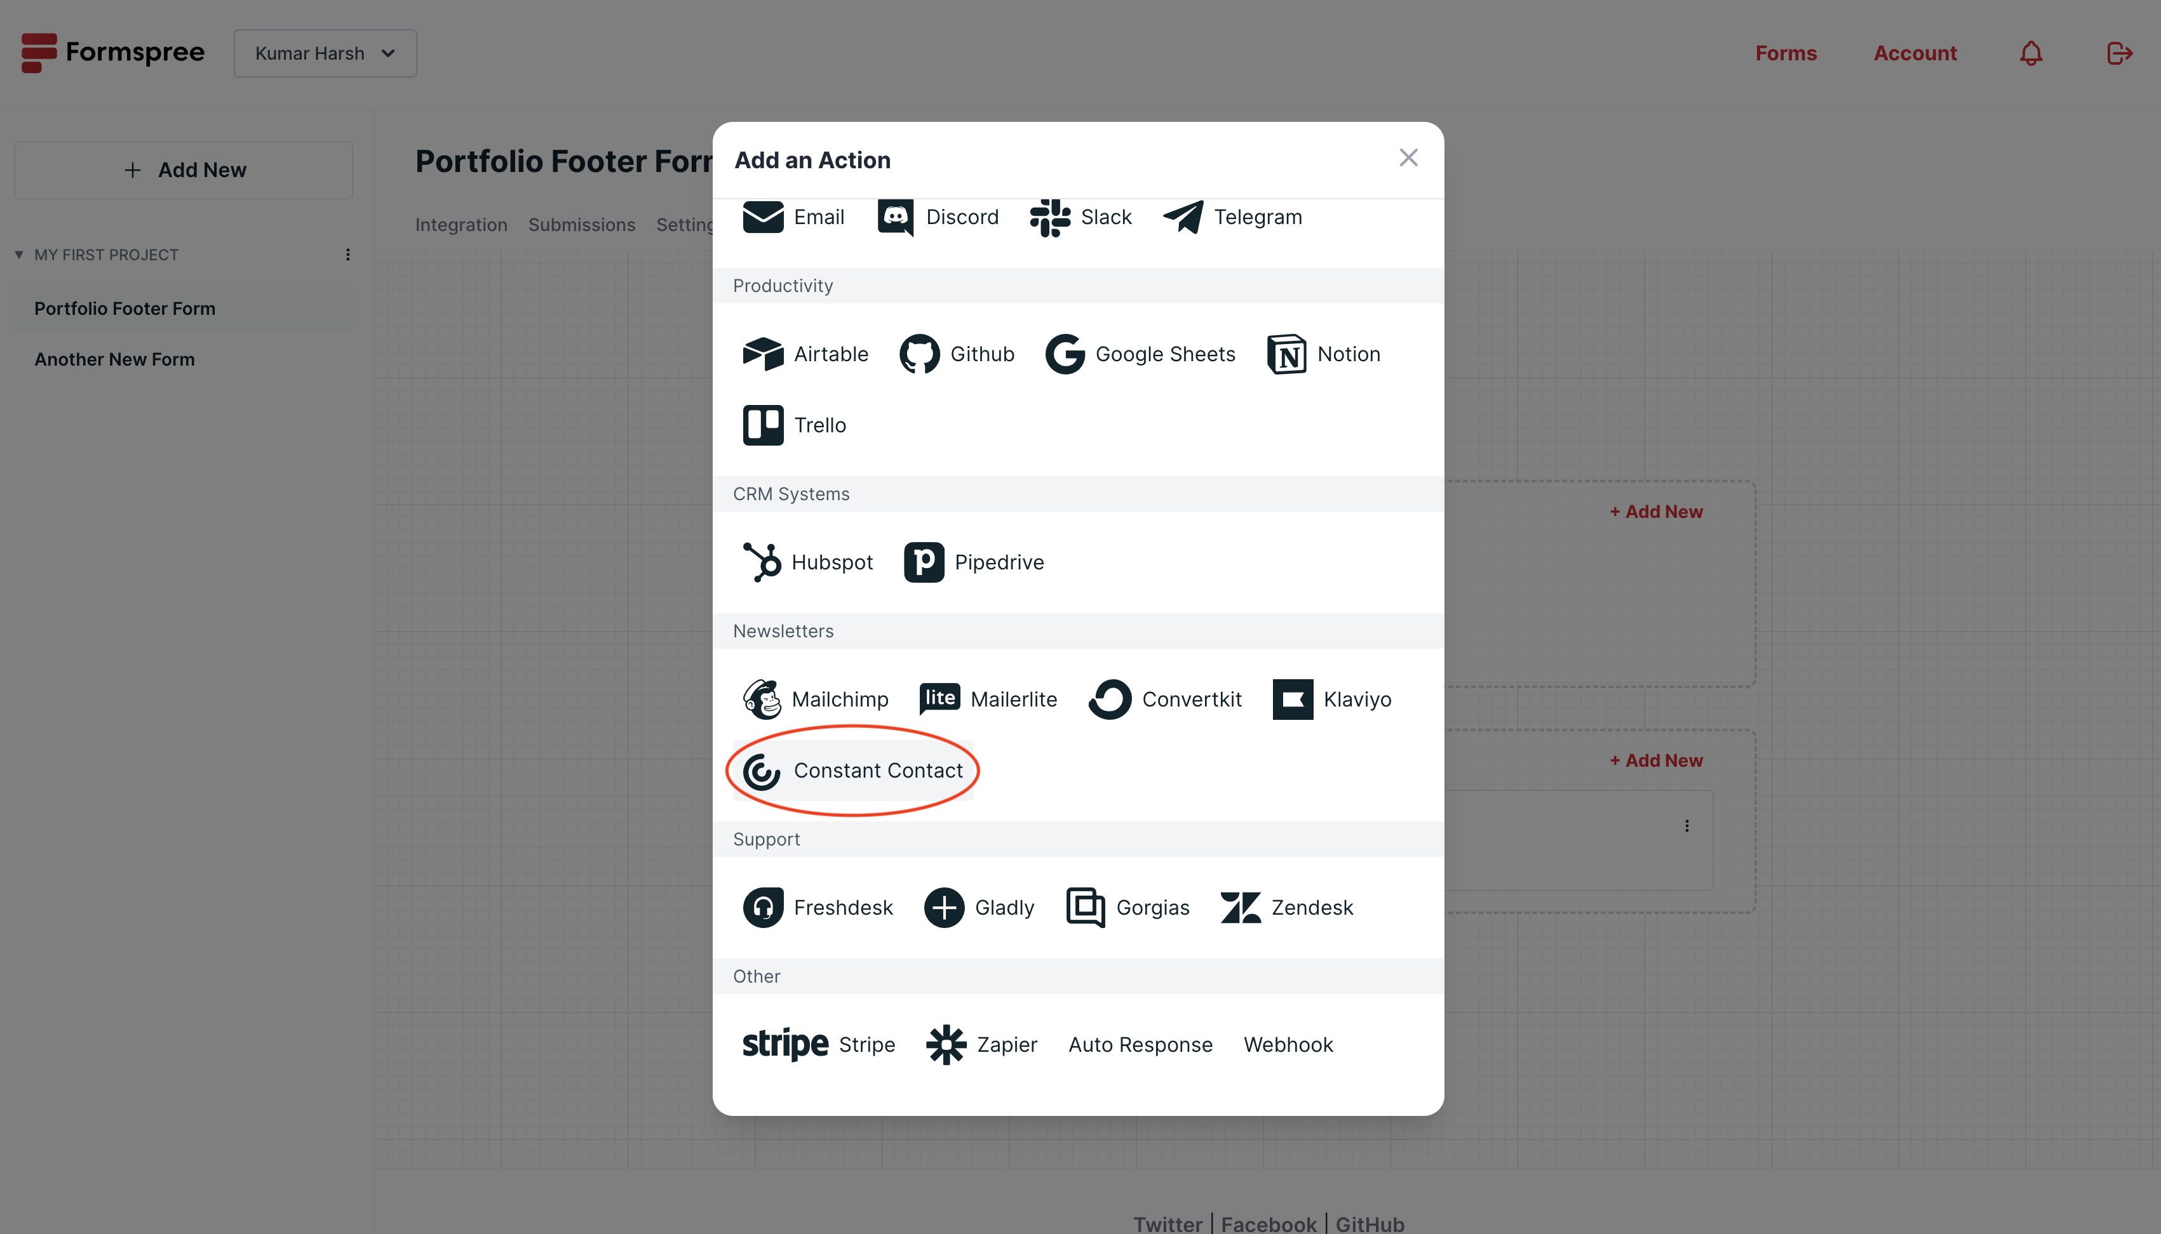Open the notifications bell
The image size is (2161, 1234).
[x=2030, y=53]
